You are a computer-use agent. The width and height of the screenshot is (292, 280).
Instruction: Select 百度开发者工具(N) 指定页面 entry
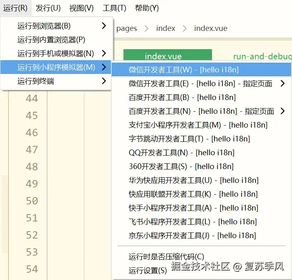(x=201, y=111)
